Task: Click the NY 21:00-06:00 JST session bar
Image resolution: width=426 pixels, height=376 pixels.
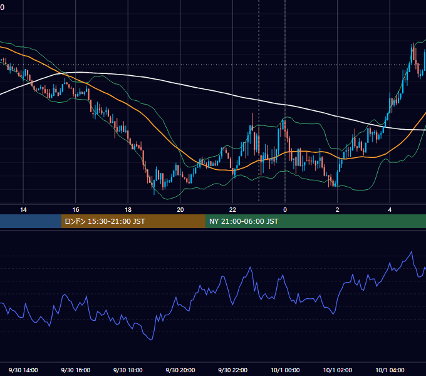Action: [x=315, y=221]
